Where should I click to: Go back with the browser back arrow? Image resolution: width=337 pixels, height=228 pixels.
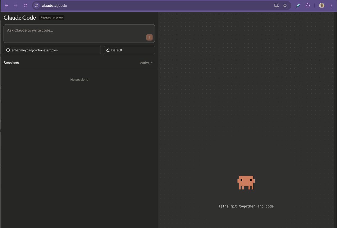6,5
